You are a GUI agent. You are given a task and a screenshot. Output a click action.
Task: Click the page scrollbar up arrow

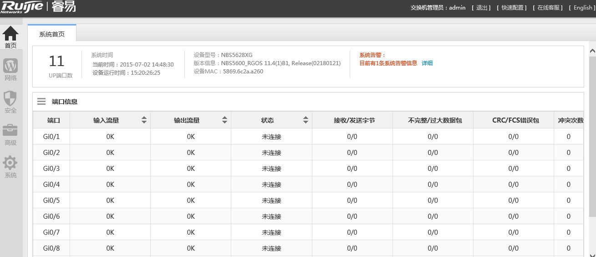tap(592, 51)
